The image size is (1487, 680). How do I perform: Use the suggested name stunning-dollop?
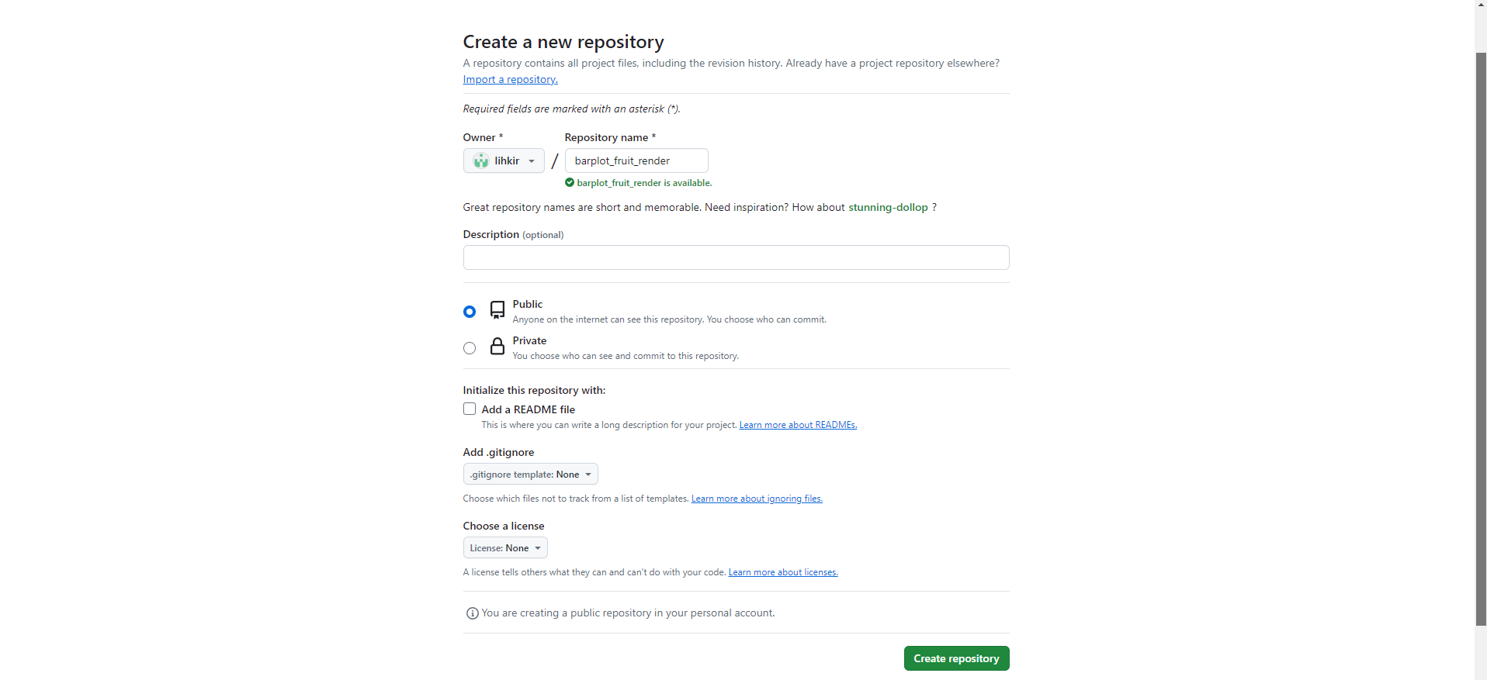click(888, 207)
